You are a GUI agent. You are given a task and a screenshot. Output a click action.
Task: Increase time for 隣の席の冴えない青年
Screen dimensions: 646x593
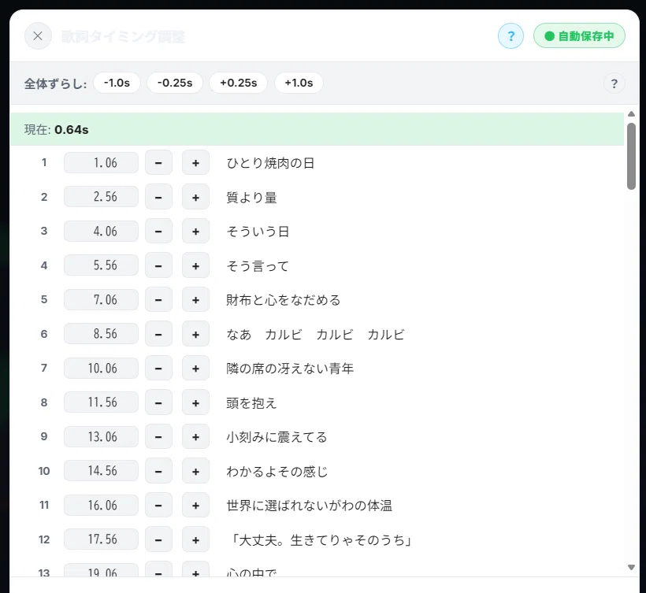tap(195, 368)
